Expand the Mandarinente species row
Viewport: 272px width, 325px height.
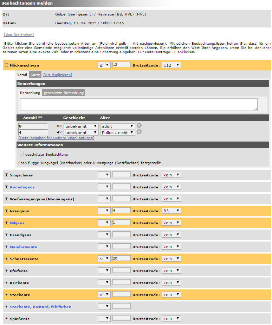click(6, 247)
